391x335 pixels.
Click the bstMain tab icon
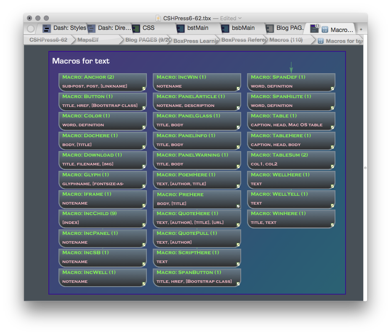181,29
